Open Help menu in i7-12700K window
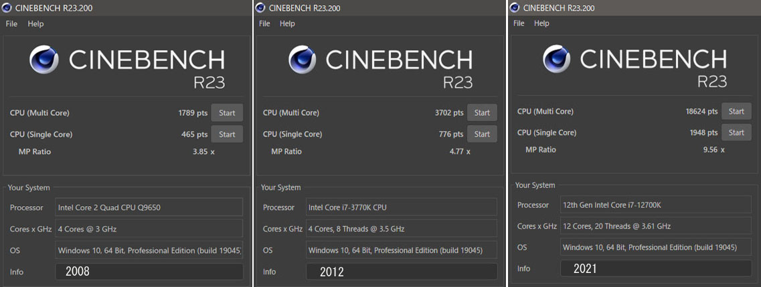This screenshot has width=761, height=287. tap(541, 23)
